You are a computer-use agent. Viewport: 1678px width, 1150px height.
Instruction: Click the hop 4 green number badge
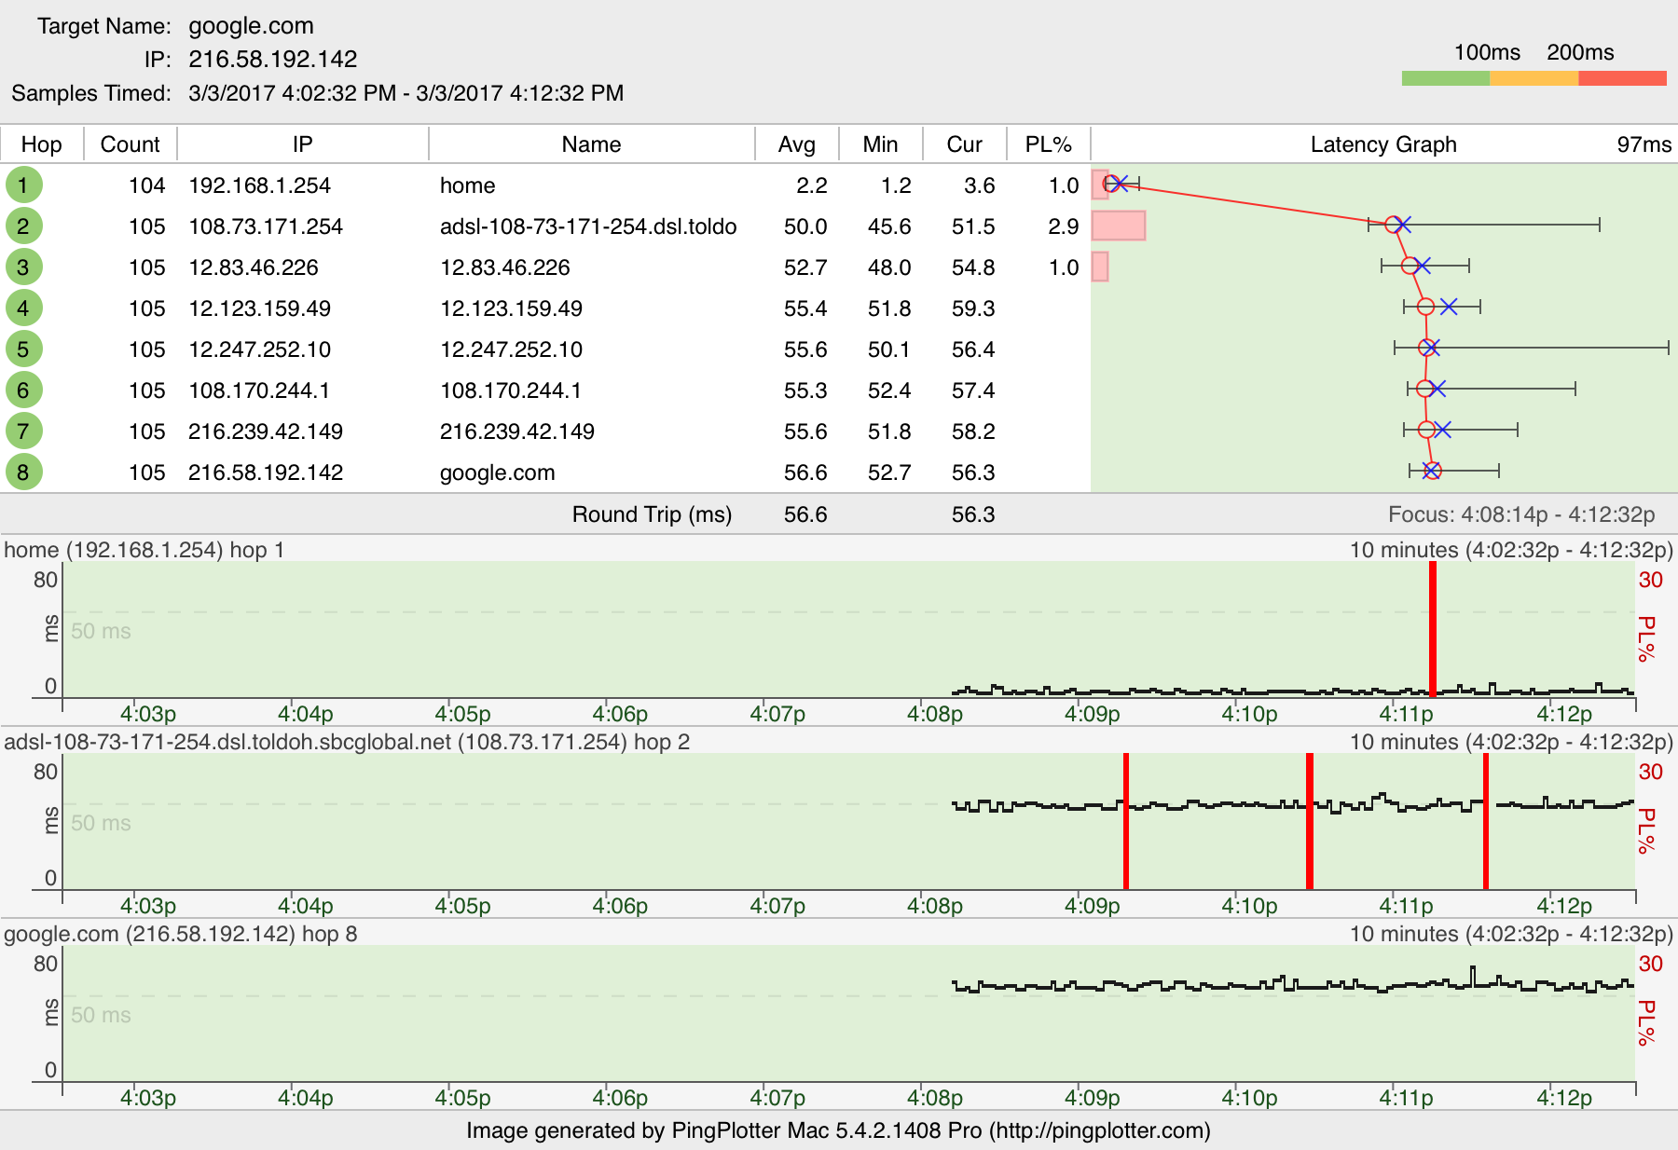tap(23, 308)
